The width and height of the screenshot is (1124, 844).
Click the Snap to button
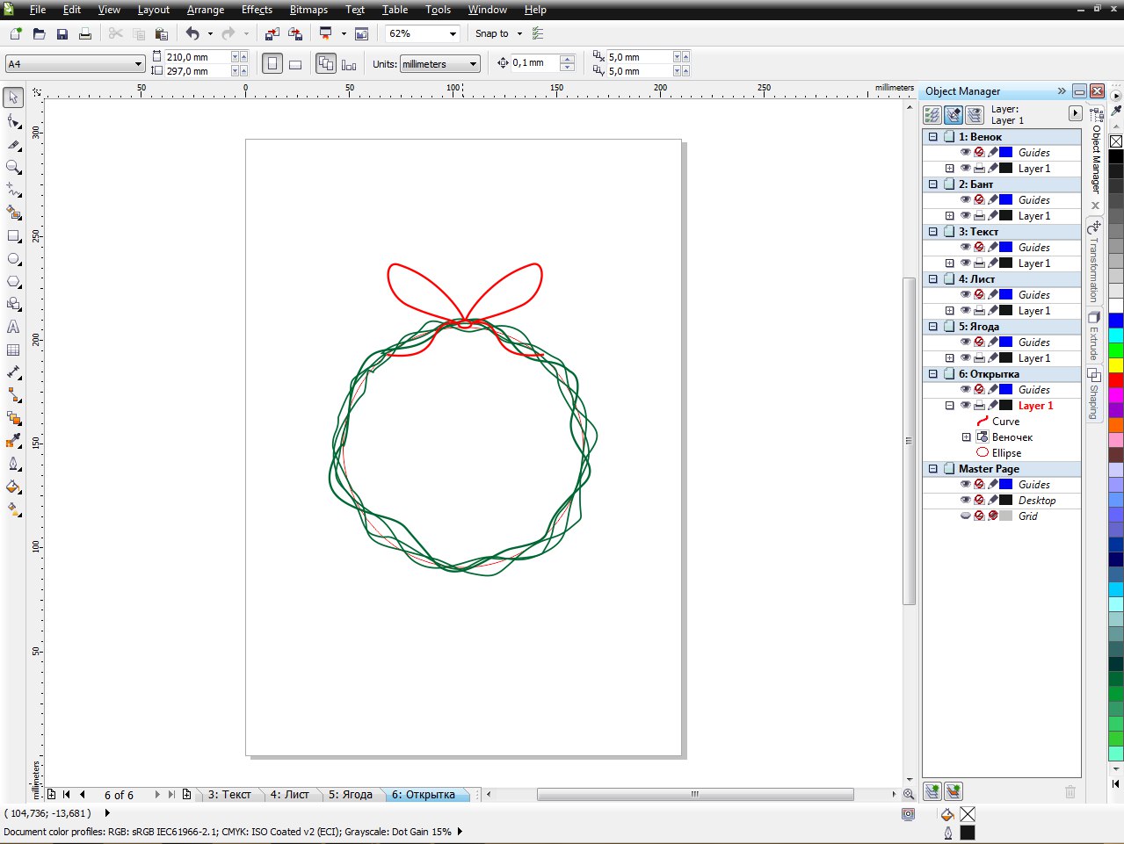tap(492, 33)
